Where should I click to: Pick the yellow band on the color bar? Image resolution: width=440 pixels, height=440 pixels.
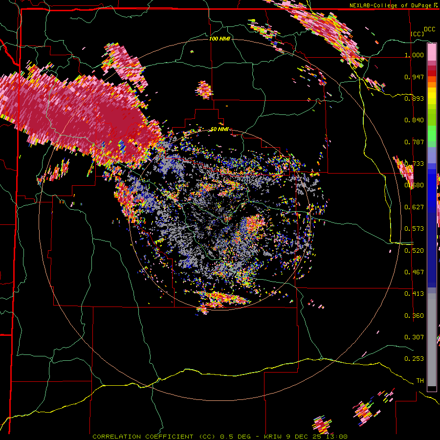click(432, 96)
